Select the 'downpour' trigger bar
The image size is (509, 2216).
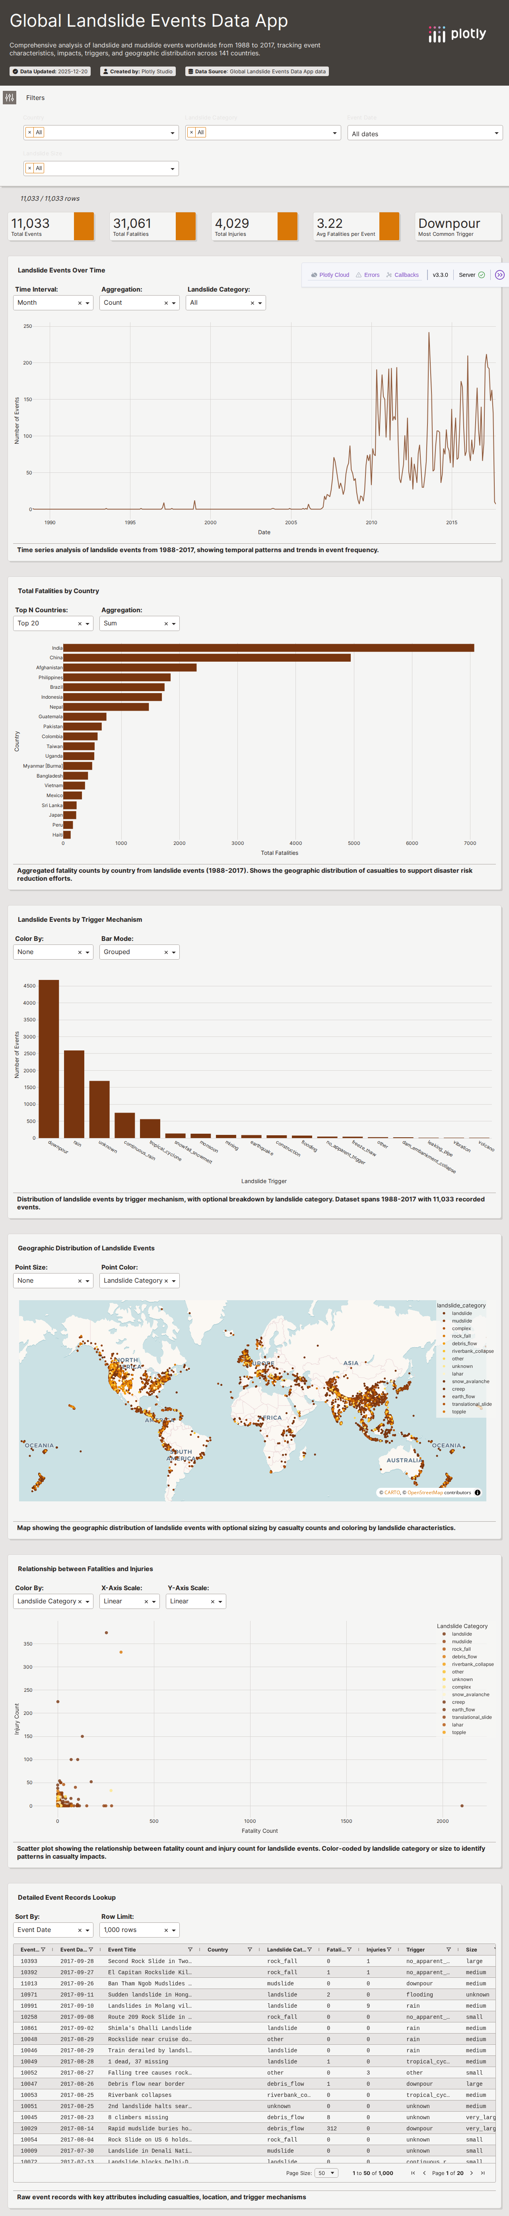49,1058
